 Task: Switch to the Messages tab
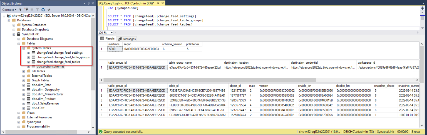(x=127, y=39)
